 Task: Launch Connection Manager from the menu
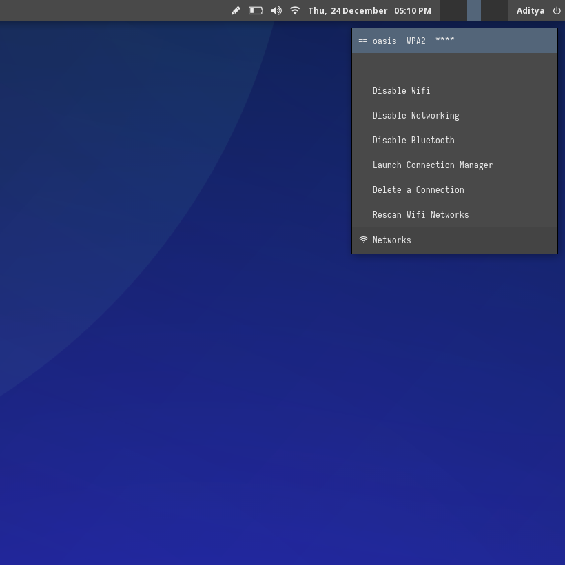click(433, 165)
